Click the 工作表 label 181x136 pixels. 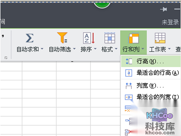click(x=157, y=49)
